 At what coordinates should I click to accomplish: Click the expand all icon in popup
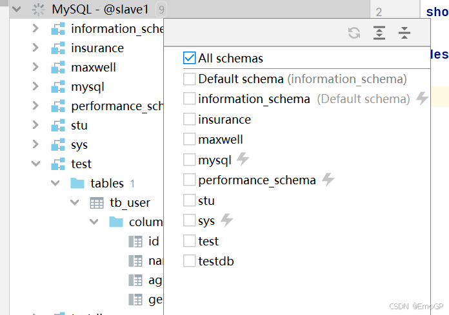[379, 33]
